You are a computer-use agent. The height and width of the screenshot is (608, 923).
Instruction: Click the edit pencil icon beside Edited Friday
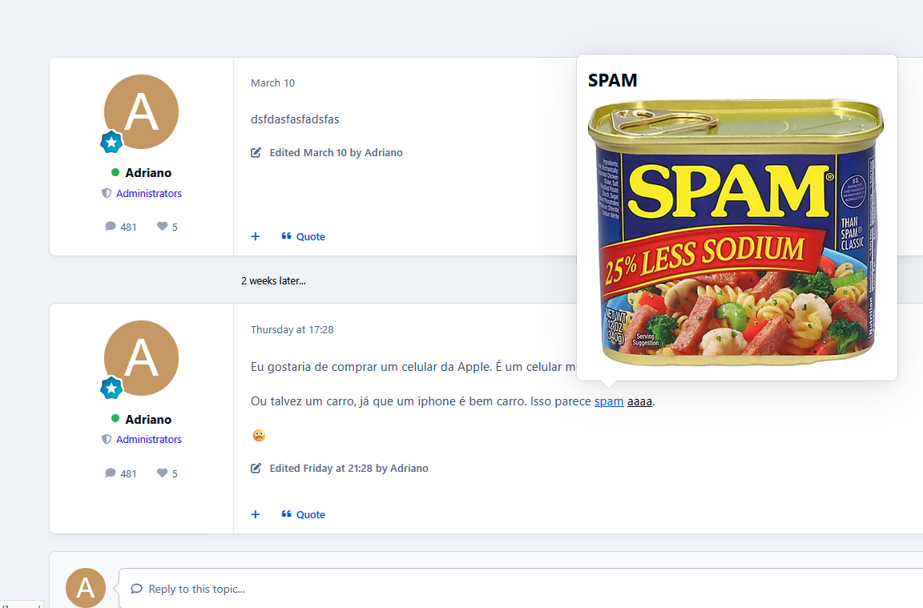click(256, 468)
